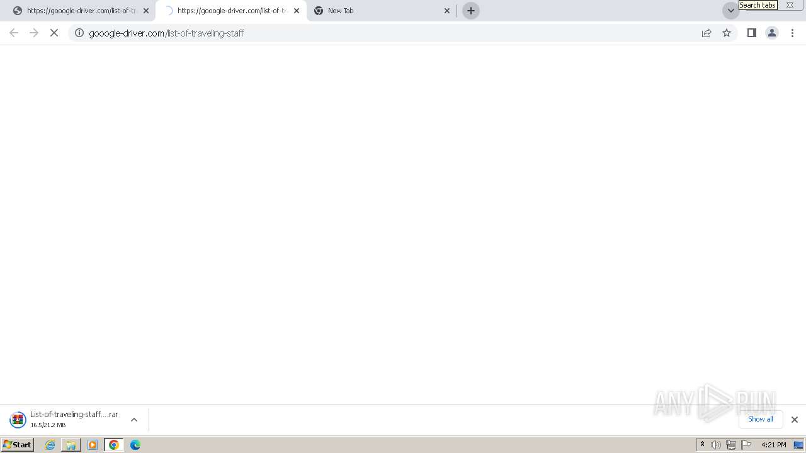Viewport: 806px width, 453px height.
Task: Click the browser back arrow
Action: [x=14, y=33]
